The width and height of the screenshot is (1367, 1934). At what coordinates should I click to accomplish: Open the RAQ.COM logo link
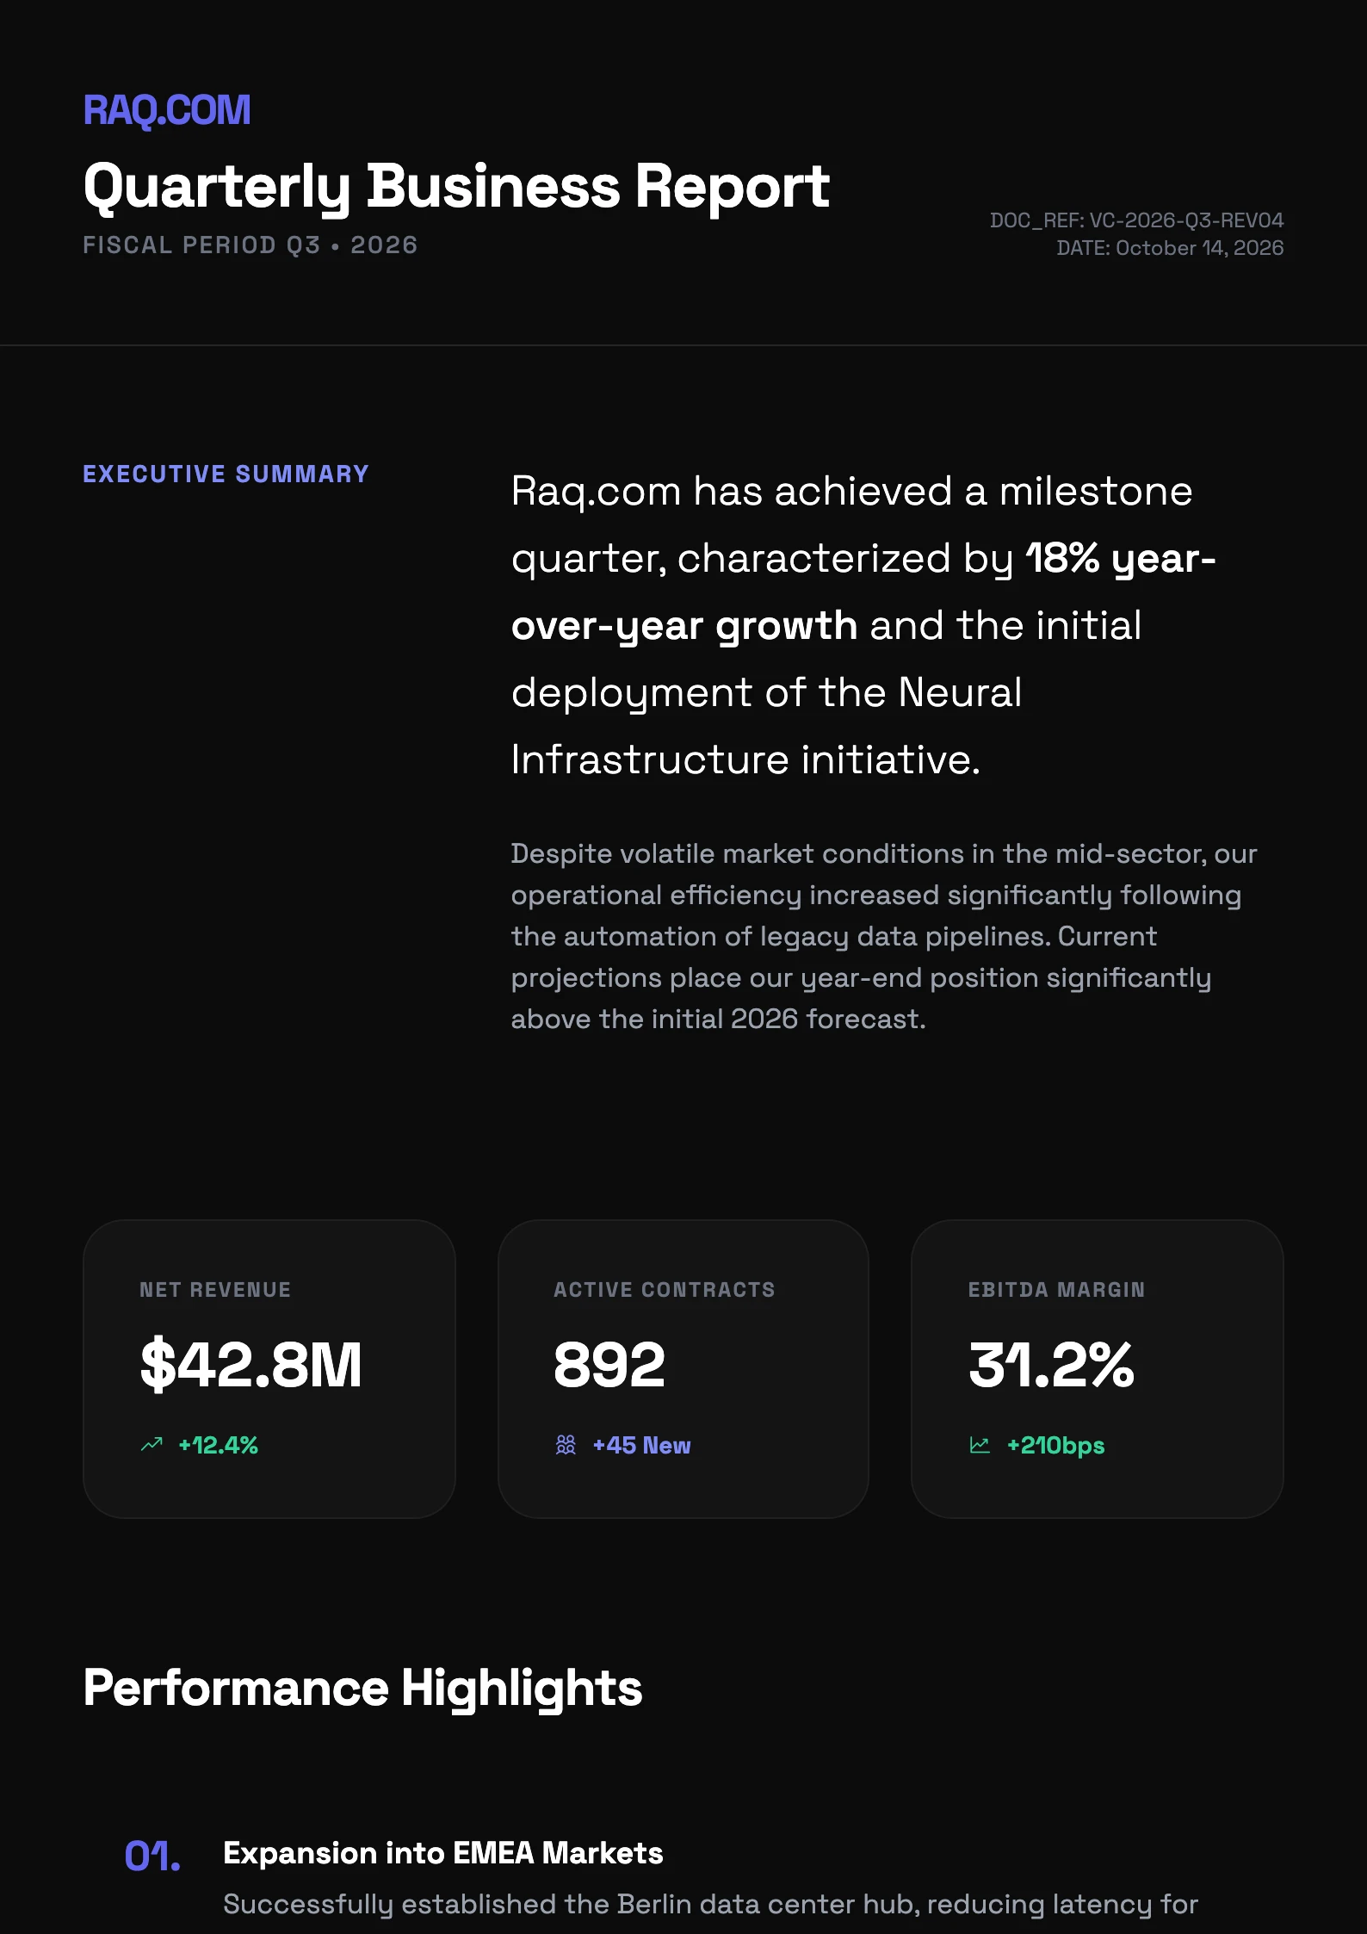[x=167, y=110]
